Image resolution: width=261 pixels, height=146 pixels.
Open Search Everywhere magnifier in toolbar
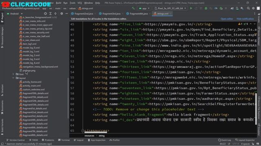(248, 8)
